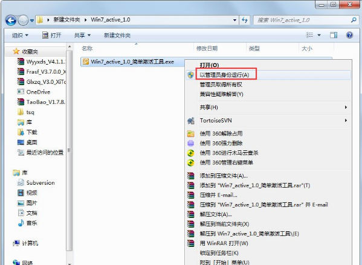Click the search Win7_active_1.0 field
Image resolution: width=362 pixels, height=265 pixels.
pyautogui.click(x=302, y=20)
